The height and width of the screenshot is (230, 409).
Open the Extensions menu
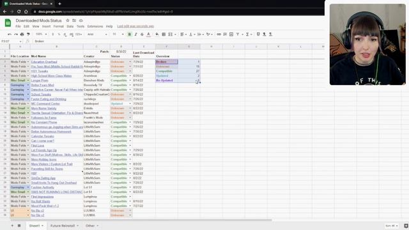[95, 26]
